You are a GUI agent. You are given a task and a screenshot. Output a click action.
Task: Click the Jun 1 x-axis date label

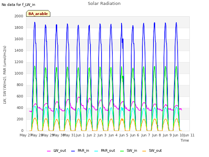click(80, 135)
